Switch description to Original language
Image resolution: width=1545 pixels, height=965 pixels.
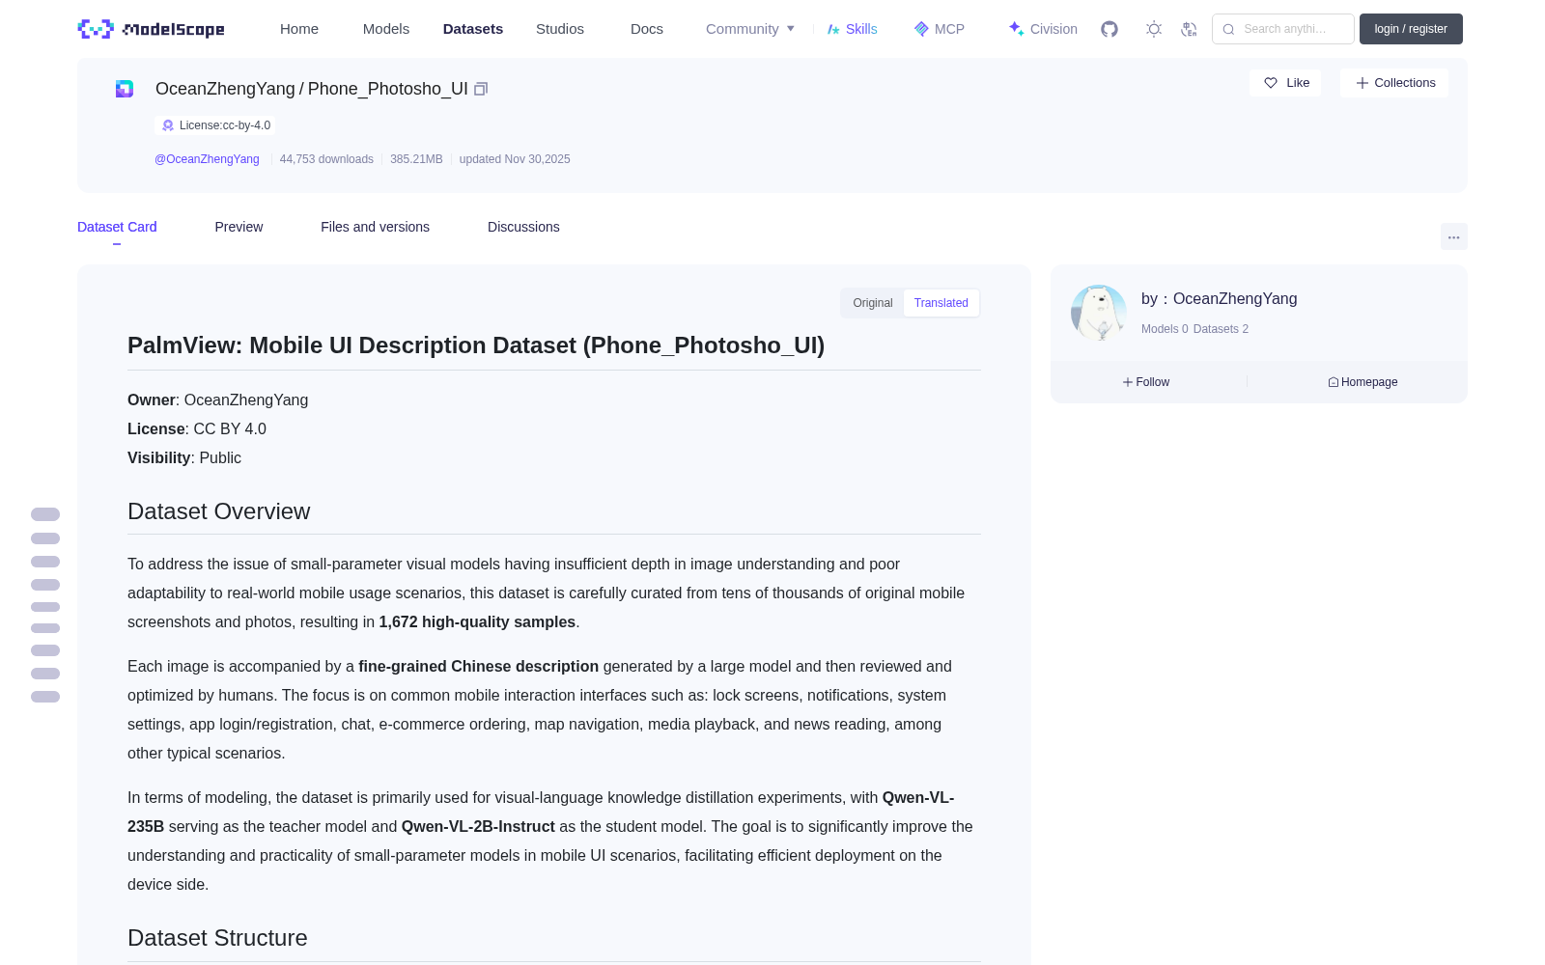click(873, 303)
